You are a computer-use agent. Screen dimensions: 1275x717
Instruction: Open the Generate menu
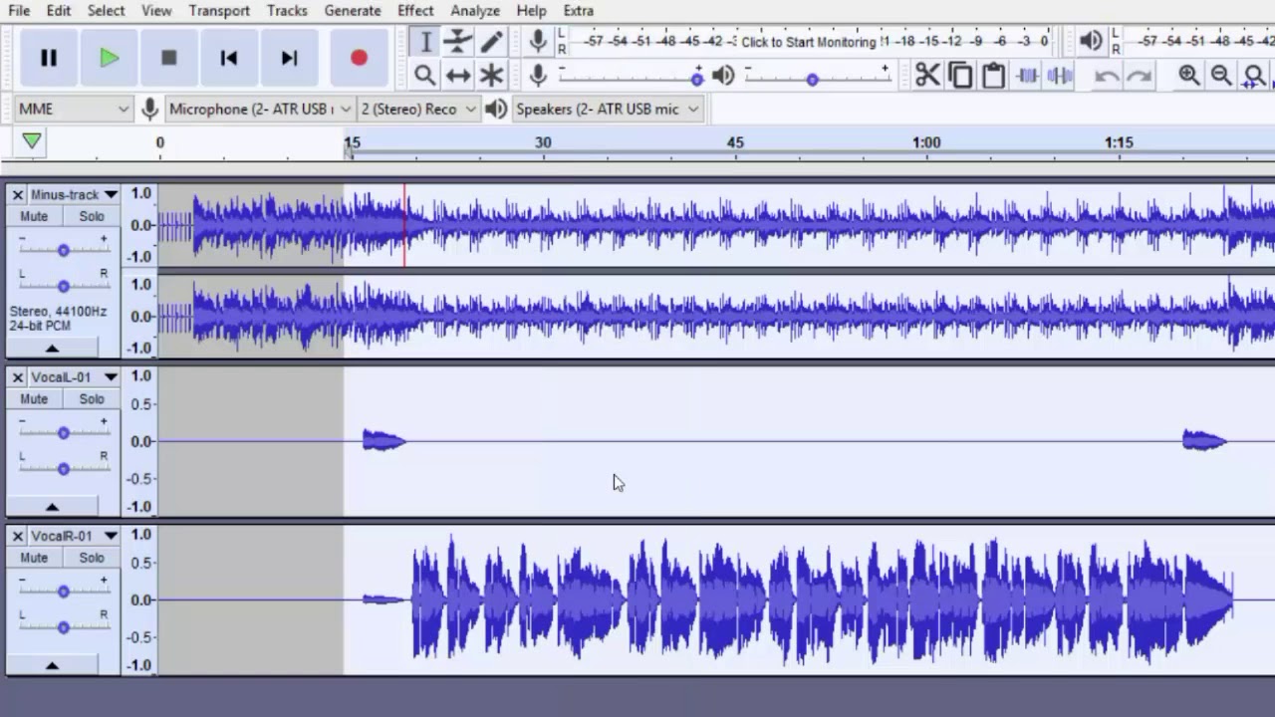(353, 11)
